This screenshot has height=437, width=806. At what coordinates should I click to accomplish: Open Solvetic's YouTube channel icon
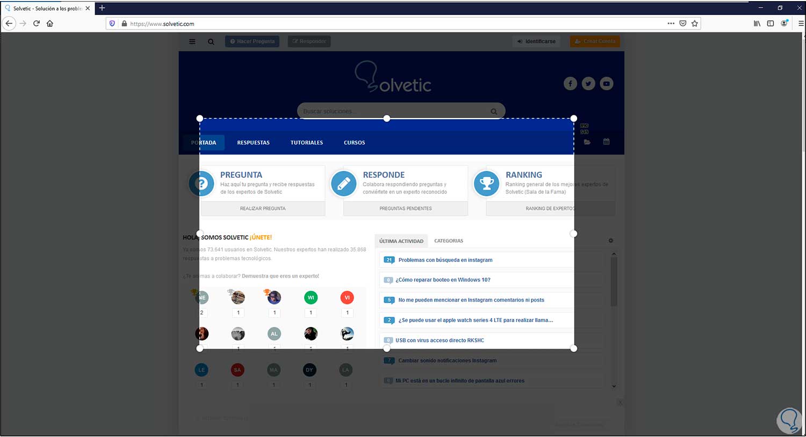click(x=606, y=83)
